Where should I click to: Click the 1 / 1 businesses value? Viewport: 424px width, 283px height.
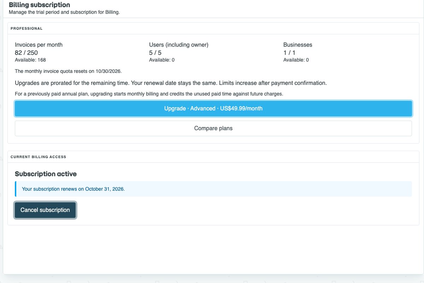tap(289, 53)
